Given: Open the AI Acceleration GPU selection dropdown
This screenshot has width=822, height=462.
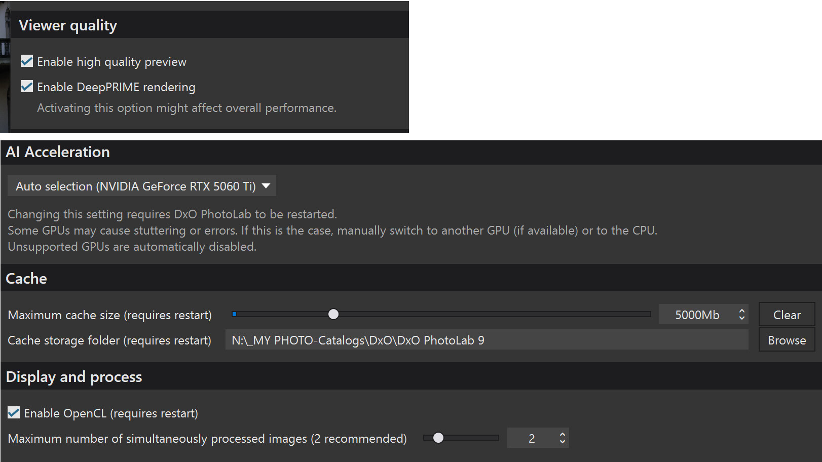Looking at the screenshot, I should [141, 186].
